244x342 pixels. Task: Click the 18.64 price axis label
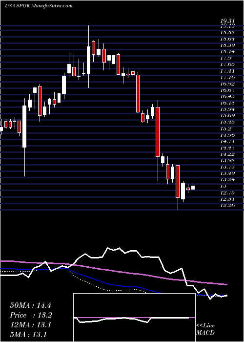pos(227,39)
